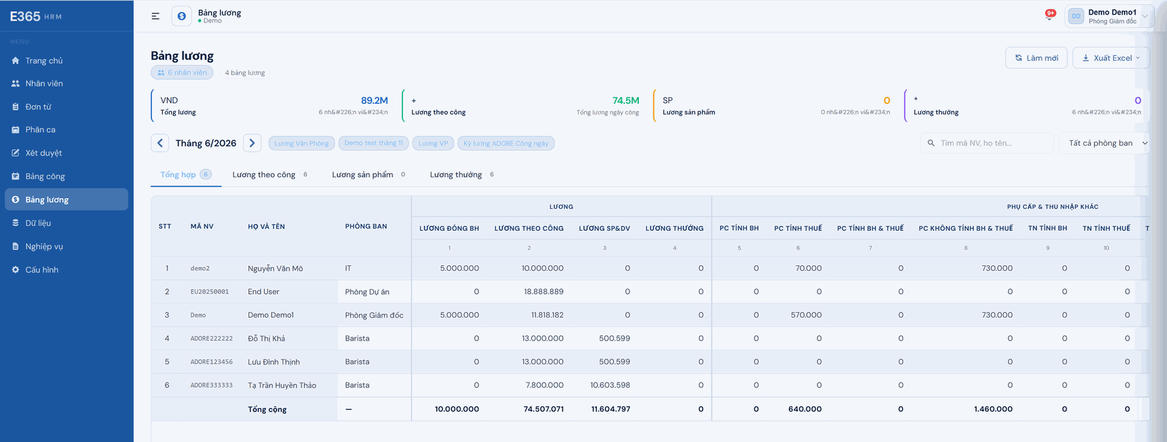Refresh data with the Làm mới button

[1036, 58]
